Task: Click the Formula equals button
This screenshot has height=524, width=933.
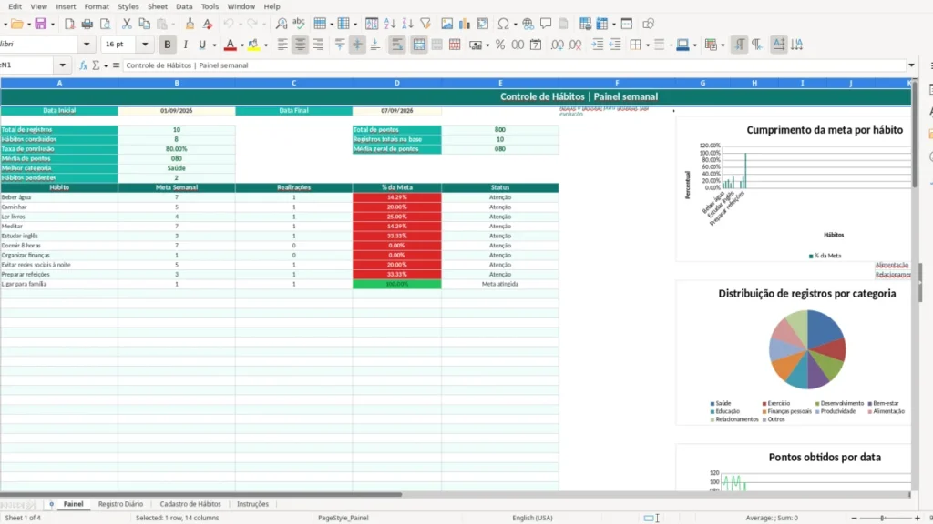Action: 116,65
